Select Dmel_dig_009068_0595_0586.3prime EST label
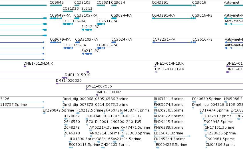Image resolution: width=243 pixels, height=149 pixels. click(x=95, y=99)
